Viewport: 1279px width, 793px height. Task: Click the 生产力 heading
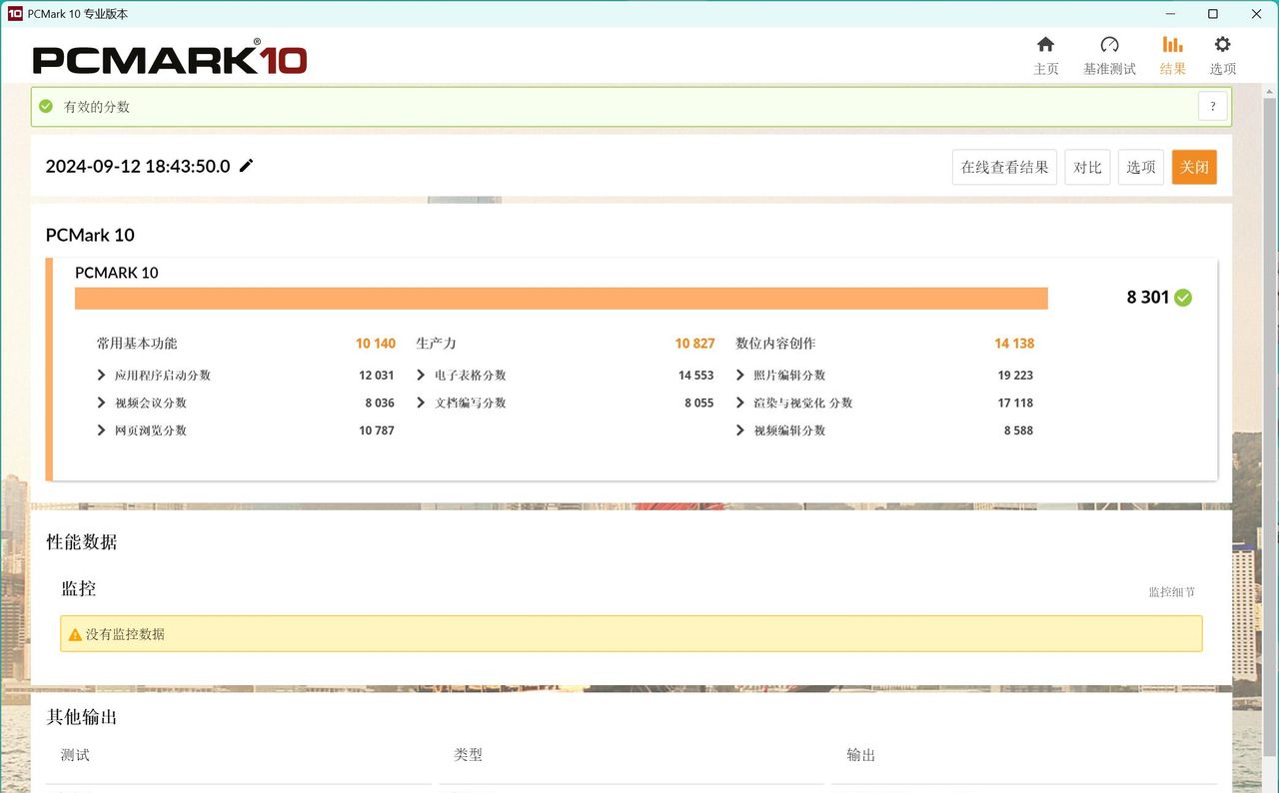tap(436, 344)
